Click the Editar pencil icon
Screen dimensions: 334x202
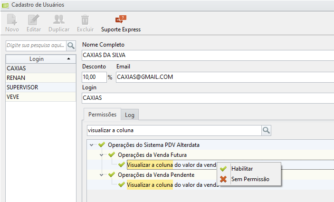(x=33, y=20)
